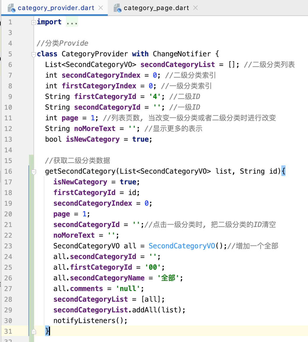Click the collapsed import ellipsis placeholder
The width and height of the screenshot is (308, 342).
coord(72,22)
